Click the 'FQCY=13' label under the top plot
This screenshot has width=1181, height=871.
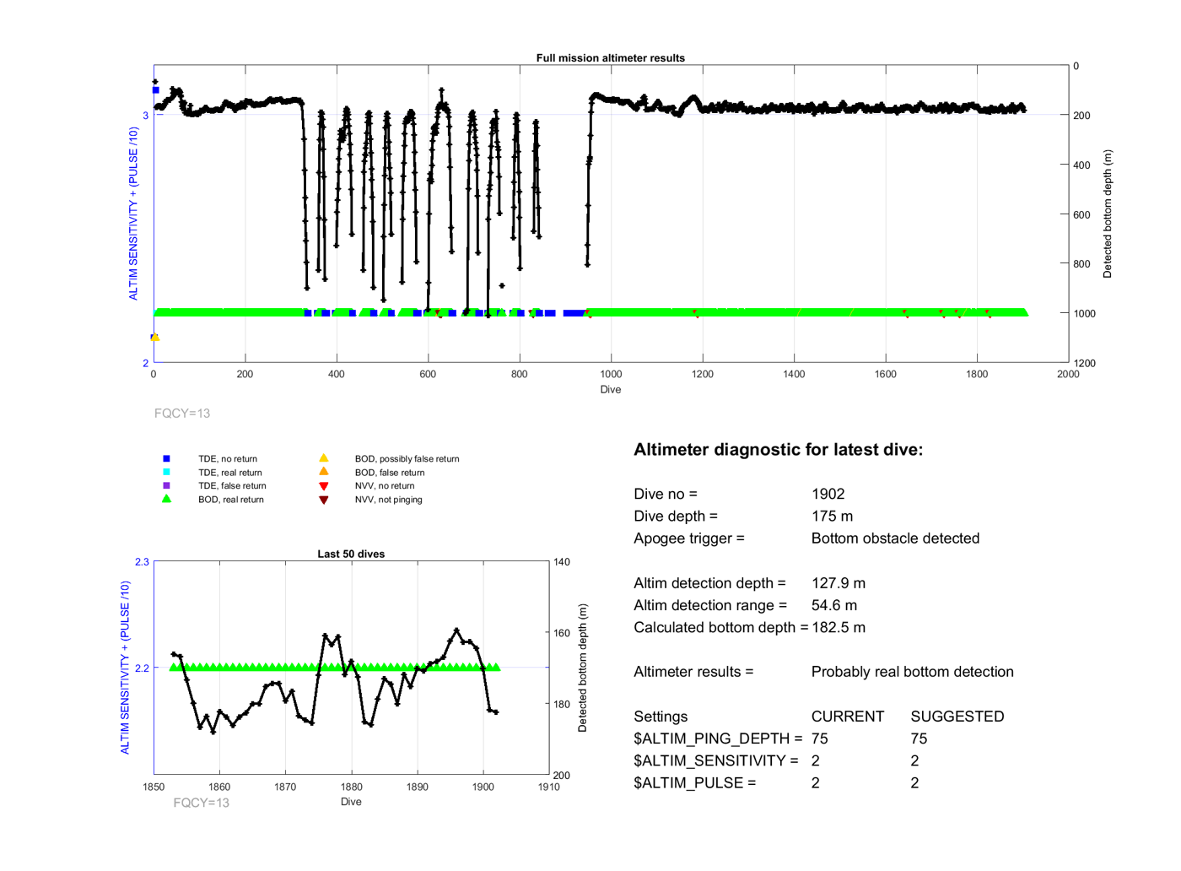pos(182,414)
